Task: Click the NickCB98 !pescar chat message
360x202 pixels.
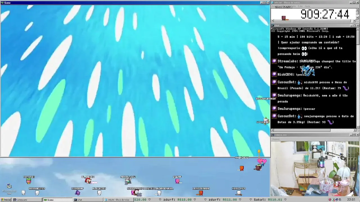Action: (292, 74)
